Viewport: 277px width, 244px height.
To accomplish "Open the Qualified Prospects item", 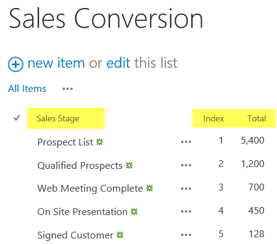I will pos(80,166).
